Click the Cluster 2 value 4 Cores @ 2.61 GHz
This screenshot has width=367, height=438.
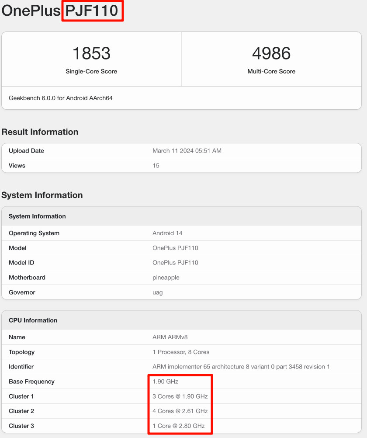click(x=180, y=411)
